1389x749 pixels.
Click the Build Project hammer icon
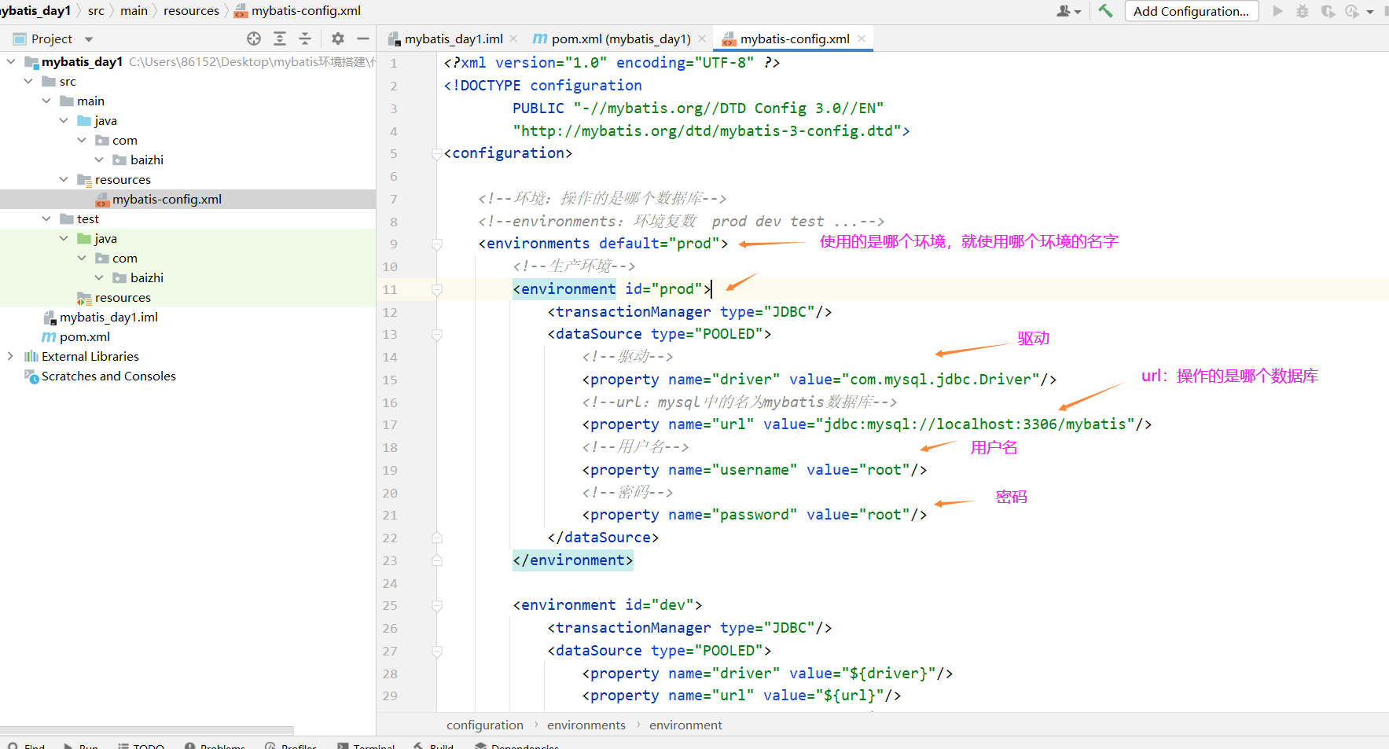coord(1105,11)
